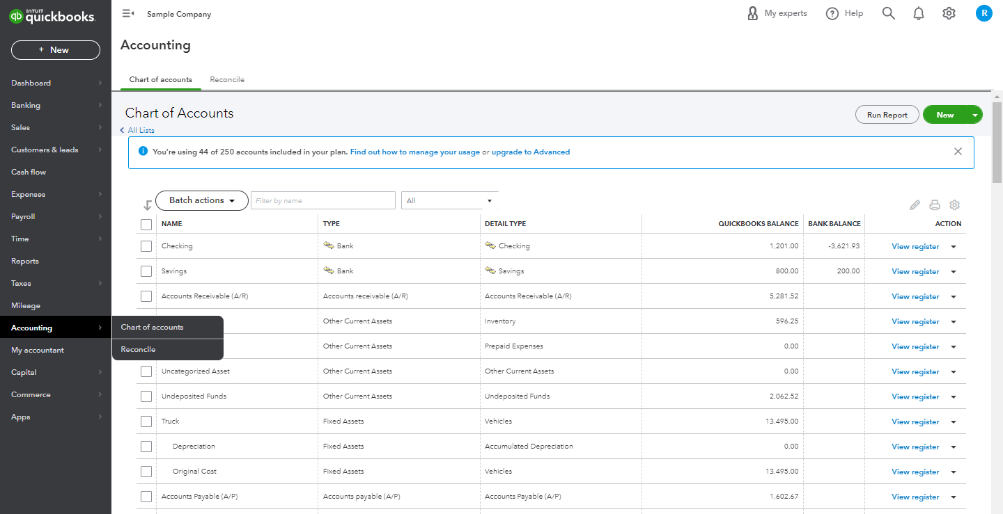Open the Dashboard sidebar item
Image resolution: width=1003 pixels, height=514 pixels.
click(x=56, y=83)
